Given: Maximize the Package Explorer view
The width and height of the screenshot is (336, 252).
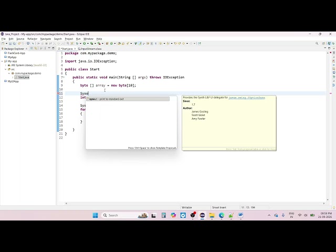Looking at the screenshot, I should [x=53, y=48].
